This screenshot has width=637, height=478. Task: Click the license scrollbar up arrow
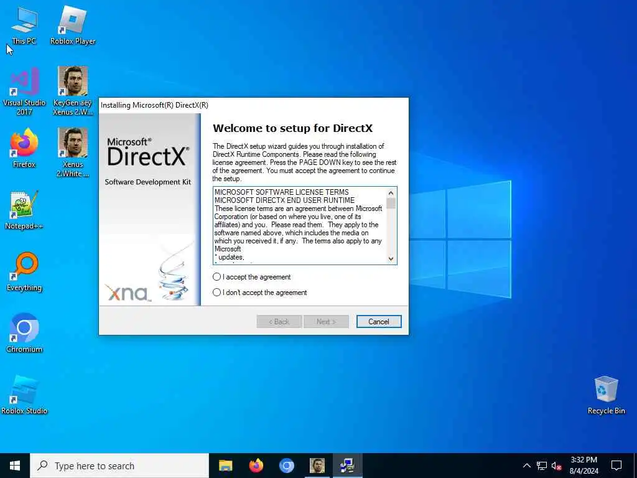[391, 193]
